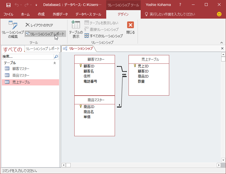Select 商品ID field in 売上テーブル
This screenshot has height=174, width=226.
(143, 76)
